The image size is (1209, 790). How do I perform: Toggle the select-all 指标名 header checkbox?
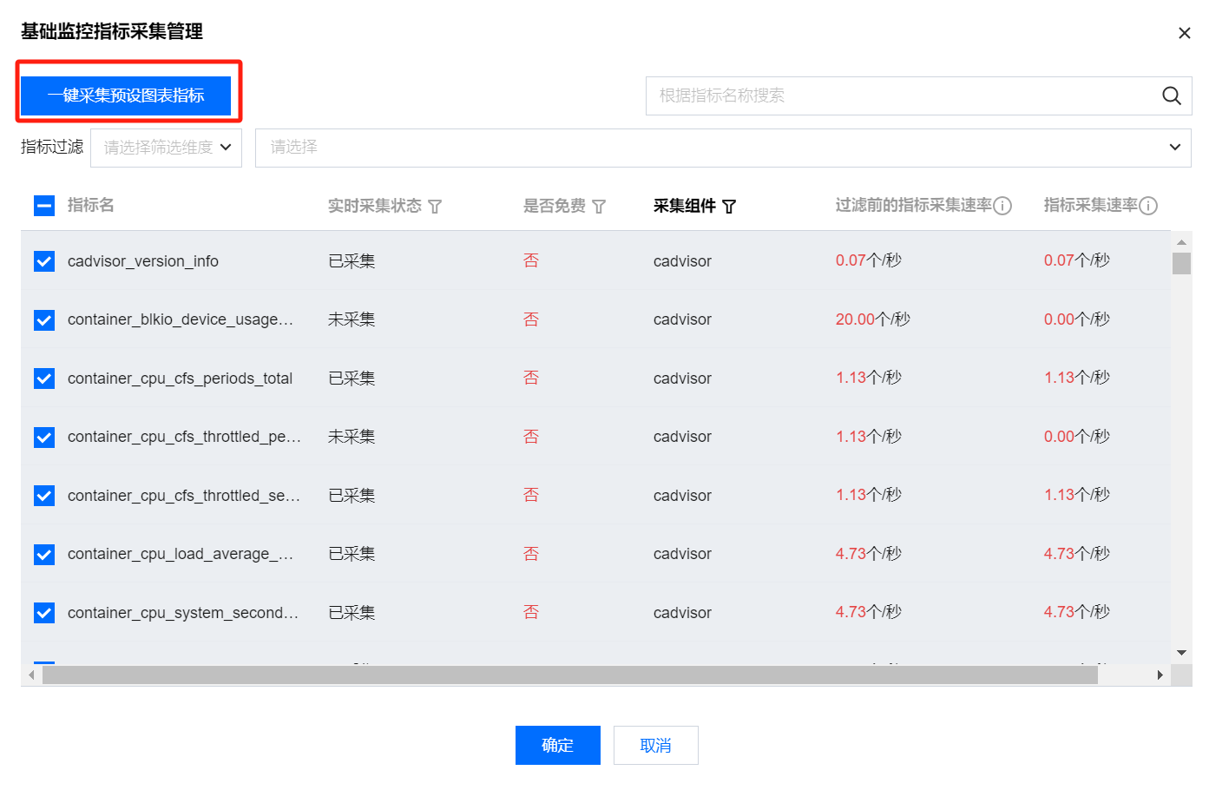tap(44, 206)
